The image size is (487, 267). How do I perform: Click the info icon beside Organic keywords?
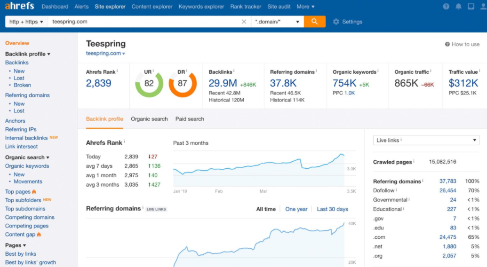[378, 71]
